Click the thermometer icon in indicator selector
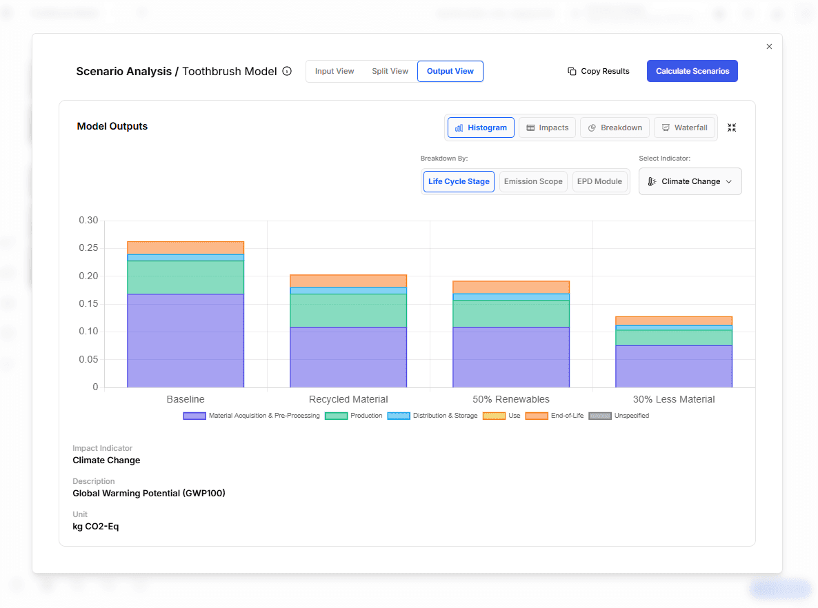The width and height of the screenshot is (818, 608). (x=652, y=181)
